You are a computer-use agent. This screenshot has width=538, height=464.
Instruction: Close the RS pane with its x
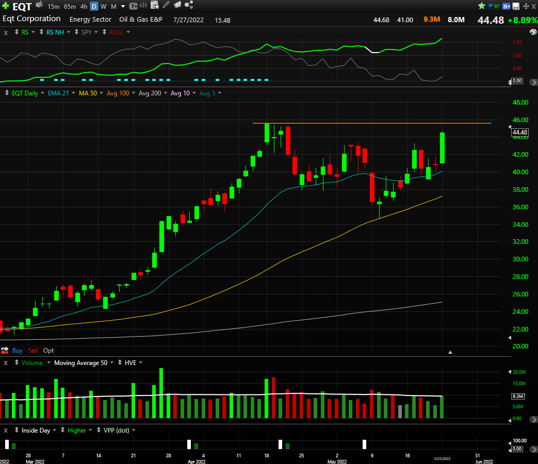pyautogui.click(x=6, y=32)
